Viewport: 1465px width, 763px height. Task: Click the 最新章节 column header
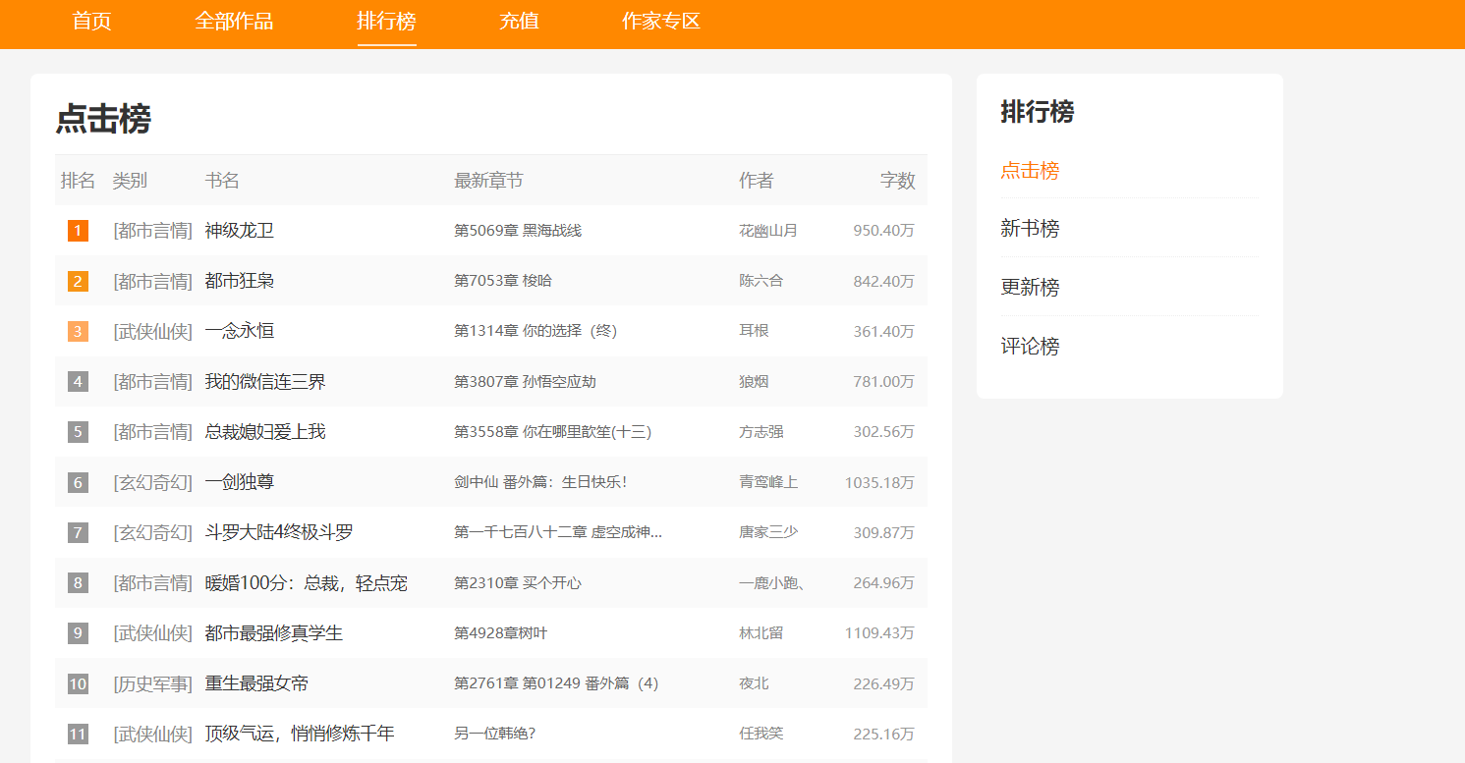click(x=488, y=181)
